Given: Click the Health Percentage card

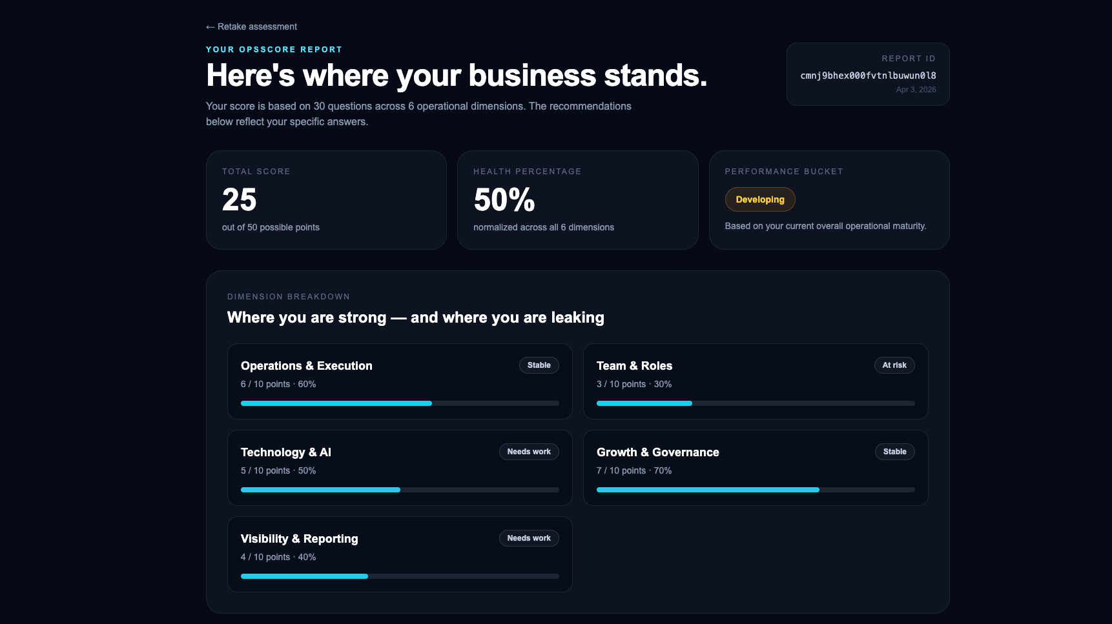Looking at the screenshot, I should point(578,200).
